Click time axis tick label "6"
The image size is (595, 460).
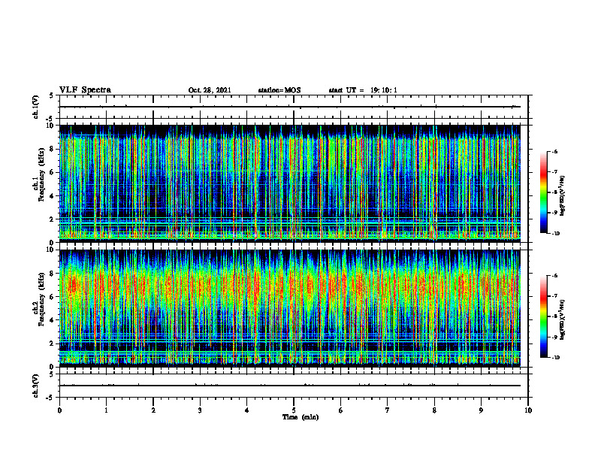point(341,410)
